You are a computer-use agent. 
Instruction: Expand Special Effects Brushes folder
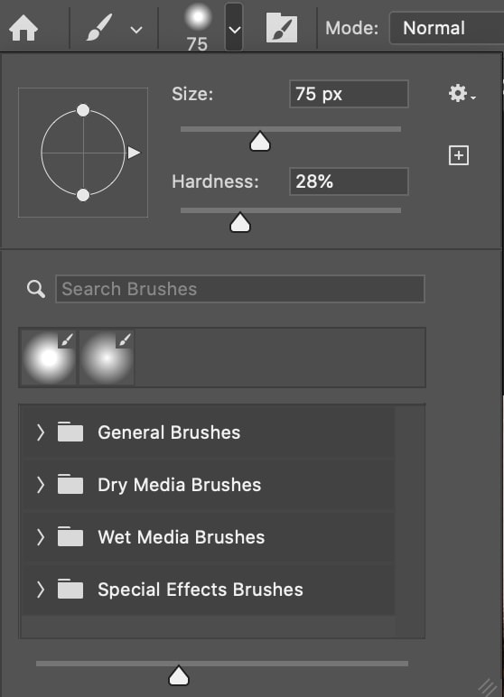[x=40, y=590]
